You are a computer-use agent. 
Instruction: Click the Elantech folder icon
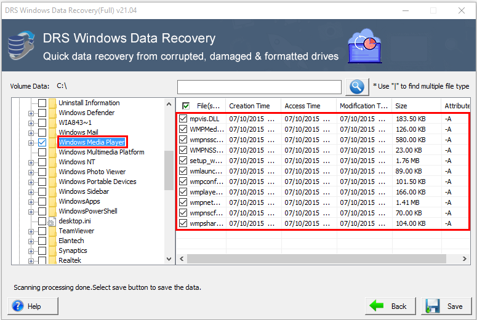pyautogui.click(x=53, y=241)
